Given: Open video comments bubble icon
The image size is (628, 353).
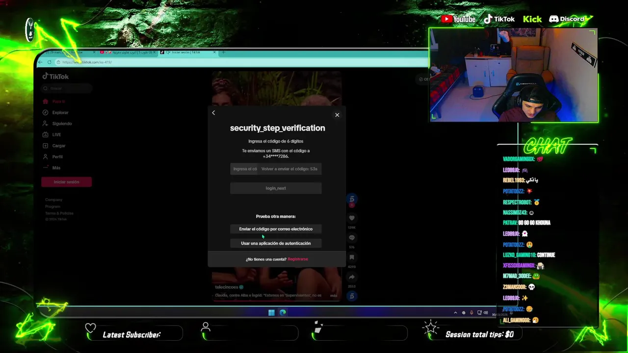Looking at the screenshot, I should point(352,238).
